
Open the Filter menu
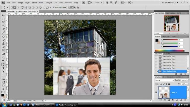point(41,3)
